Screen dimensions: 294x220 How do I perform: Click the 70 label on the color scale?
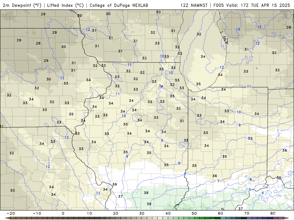(x=247, y=213)
